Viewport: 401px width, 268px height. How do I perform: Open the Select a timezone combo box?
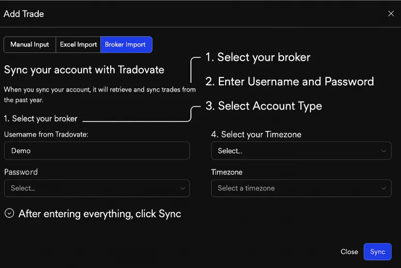tap(301, 188)
